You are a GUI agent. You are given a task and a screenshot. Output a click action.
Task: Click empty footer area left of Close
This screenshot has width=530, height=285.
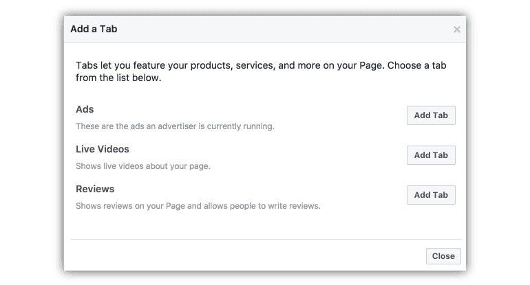(x=241, y=256)
